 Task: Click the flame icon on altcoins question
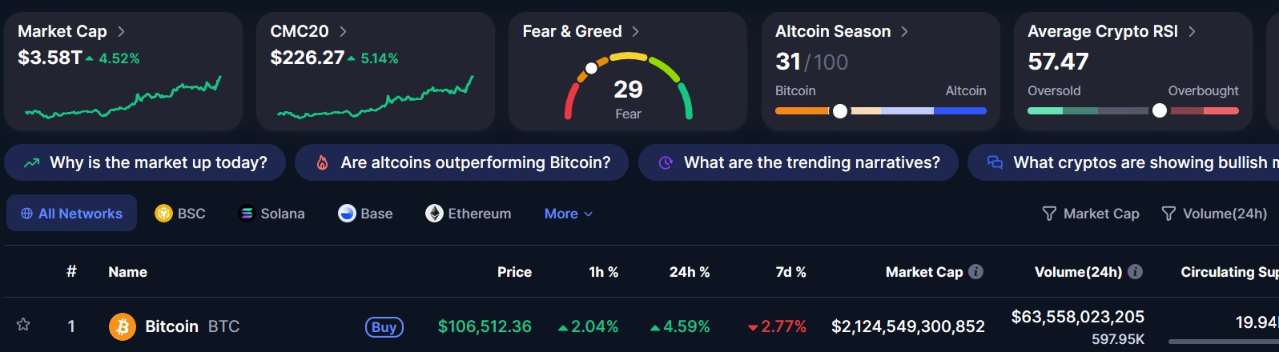[x=323, y=162]
